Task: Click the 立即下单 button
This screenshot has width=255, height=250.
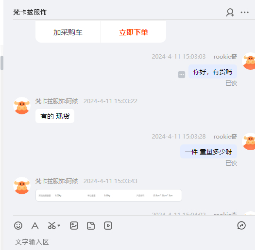Action: pos(134,32)
